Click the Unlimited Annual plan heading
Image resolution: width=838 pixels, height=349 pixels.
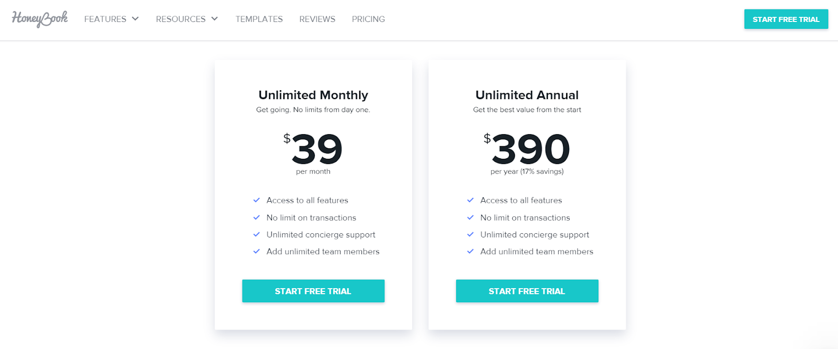click(527, 95)
